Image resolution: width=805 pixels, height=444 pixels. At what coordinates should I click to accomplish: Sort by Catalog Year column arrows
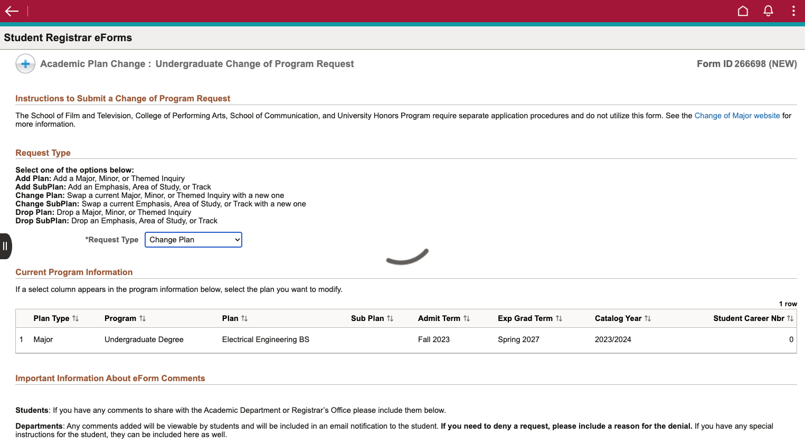tap(648, 318)
